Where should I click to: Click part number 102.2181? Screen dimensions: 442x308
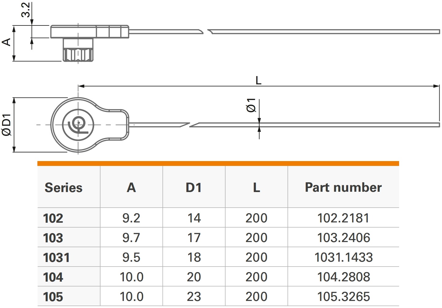click(x=343, y=218)
